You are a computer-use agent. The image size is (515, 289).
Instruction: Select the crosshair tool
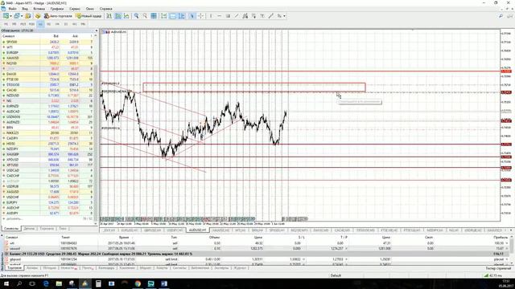[x=200, y=16]
